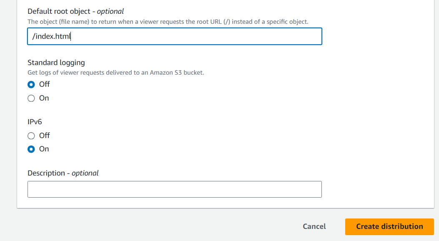Viewport: 439px width, 241px height.
Task: Click the 'Off' label text under IPv6
Action: tap(44, 136)
